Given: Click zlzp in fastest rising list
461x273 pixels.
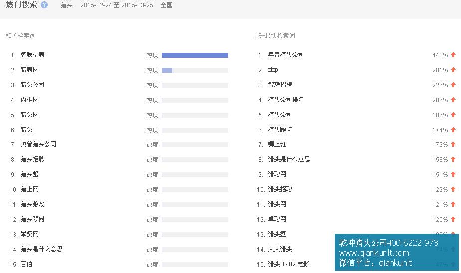Looking at the screenshot, I should 273,70.
